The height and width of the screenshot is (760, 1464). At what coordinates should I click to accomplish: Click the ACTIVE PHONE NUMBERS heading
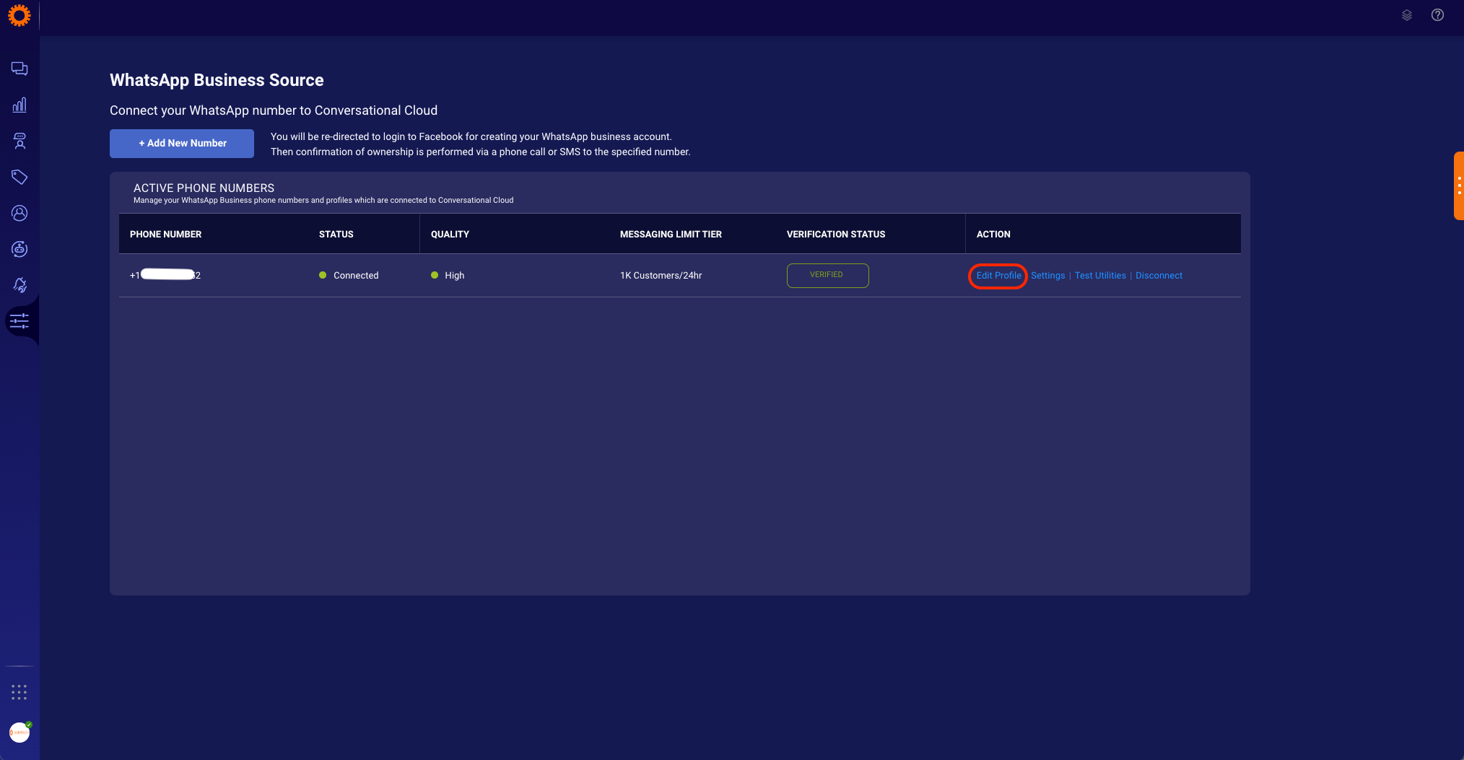[204, 188]
